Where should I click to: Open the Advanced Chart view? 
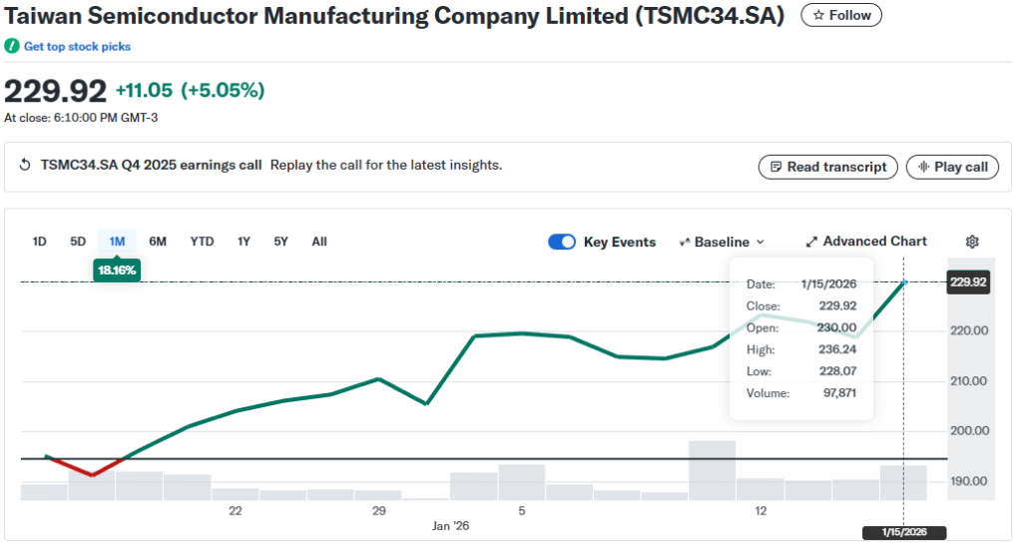pos(874,242)
